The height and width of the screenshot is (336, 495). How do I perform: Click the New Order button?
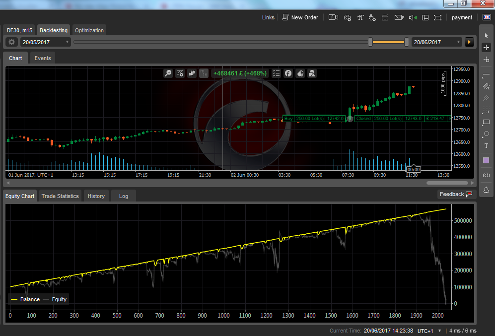tap(300, 18)
